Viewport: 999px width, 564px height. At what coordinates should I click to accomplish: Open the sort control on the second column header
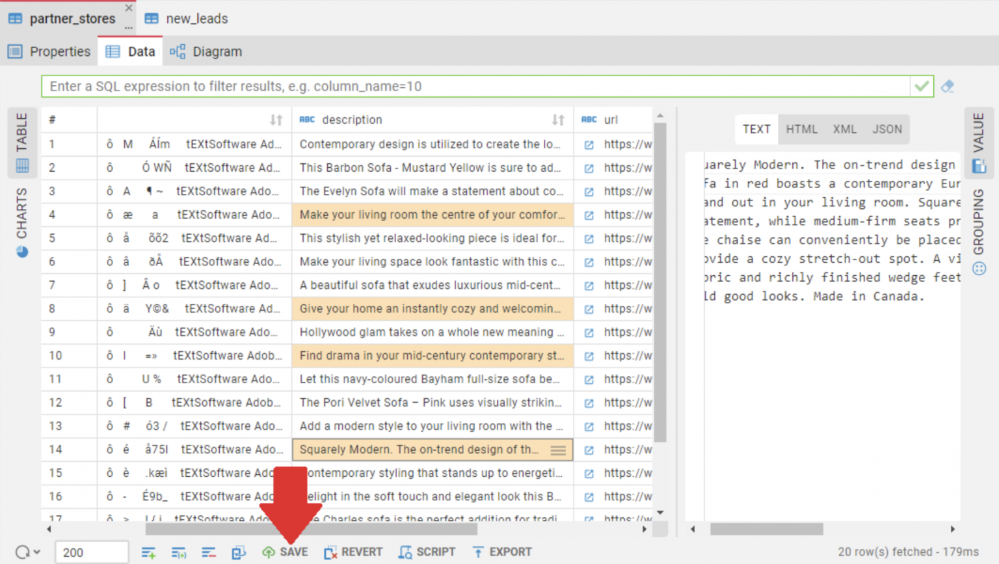(276, 120)
